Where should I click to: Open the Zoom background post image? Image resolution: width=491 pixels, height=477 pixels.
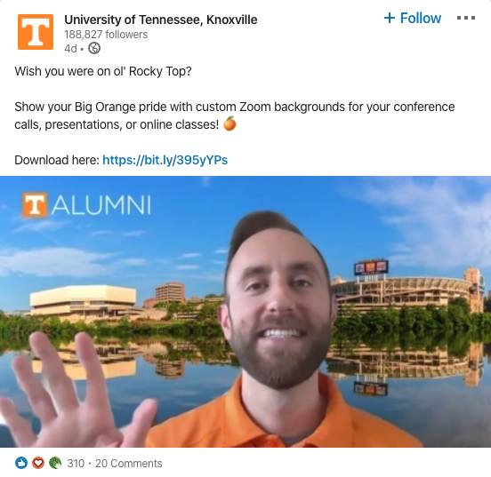(245, 312)
